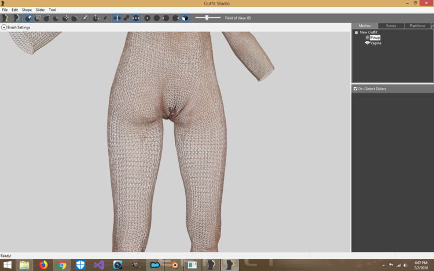434x271 pixels.
Task: Switch to Blender on the taskbar
Action: coord(174,265)
